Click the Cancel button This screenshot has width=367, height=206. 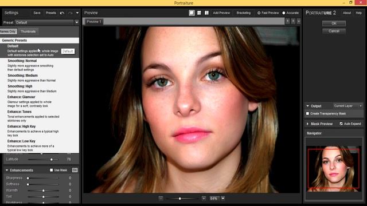334,31
